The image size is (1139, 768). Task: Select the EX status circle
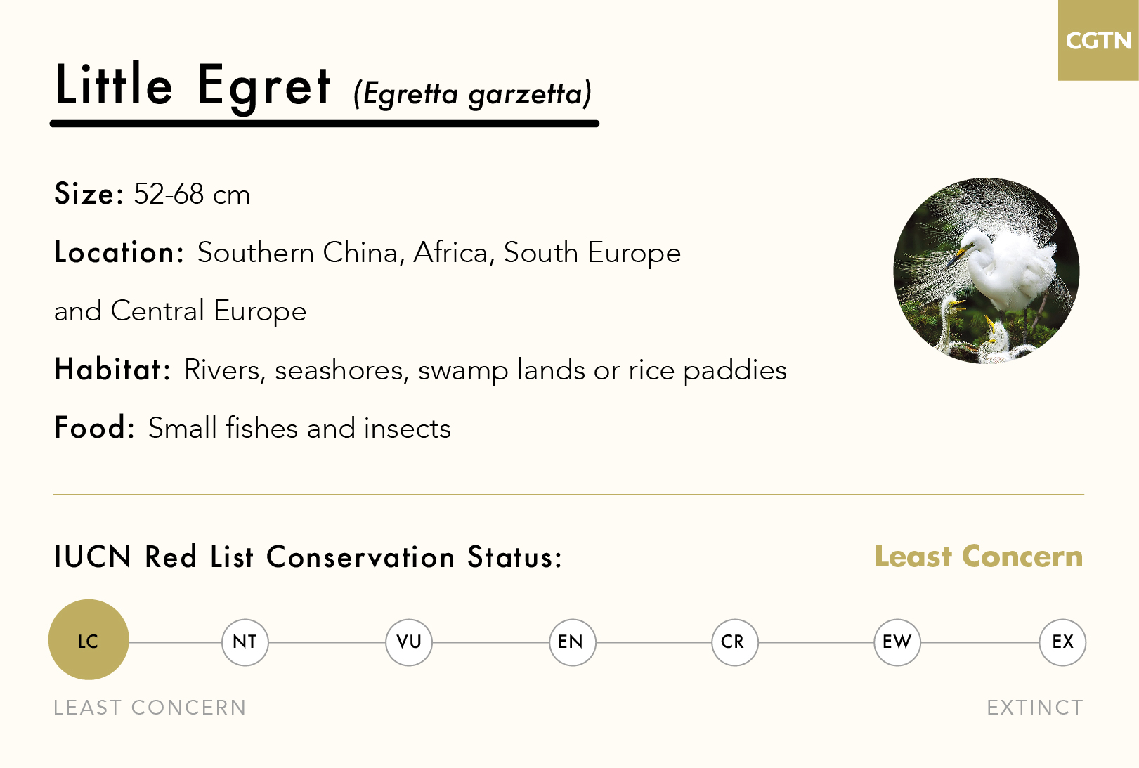[1062, 642]
